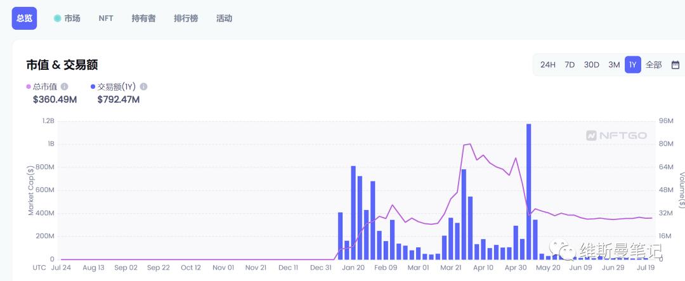Click the calendar date picker icon

pyautogui.click(x=675, y=65)
